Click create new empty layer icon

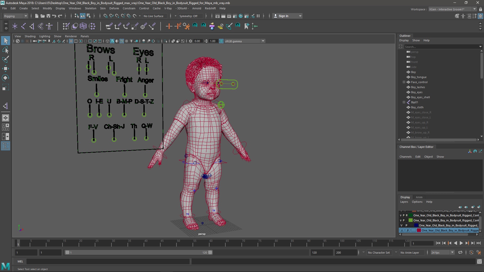473,207
